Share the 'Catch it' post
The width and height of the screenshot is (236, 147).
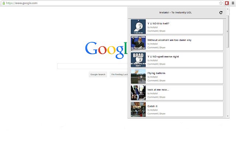tap(162, 114)
